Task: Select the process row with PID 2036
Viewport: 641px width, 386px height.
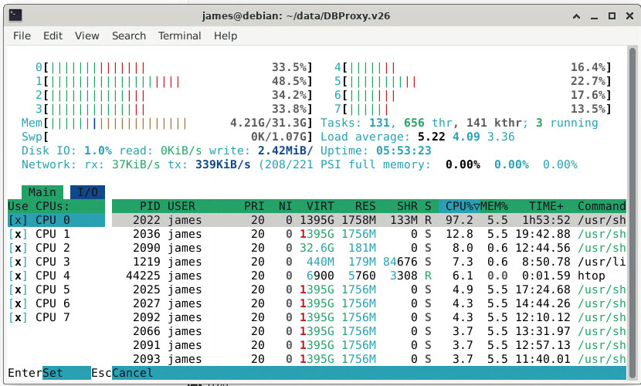Action: tap(368, 234)
